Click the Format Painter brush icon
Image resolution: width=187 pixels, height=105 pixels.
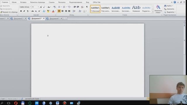(x=1, y=12)
